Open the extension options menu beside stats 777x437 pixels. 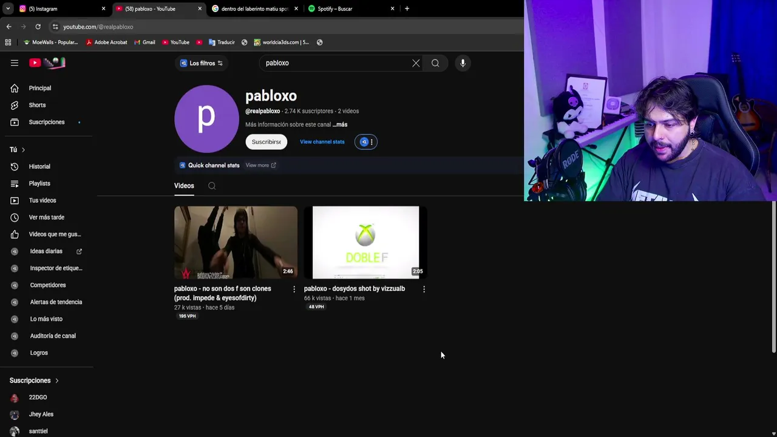(366, 142)
